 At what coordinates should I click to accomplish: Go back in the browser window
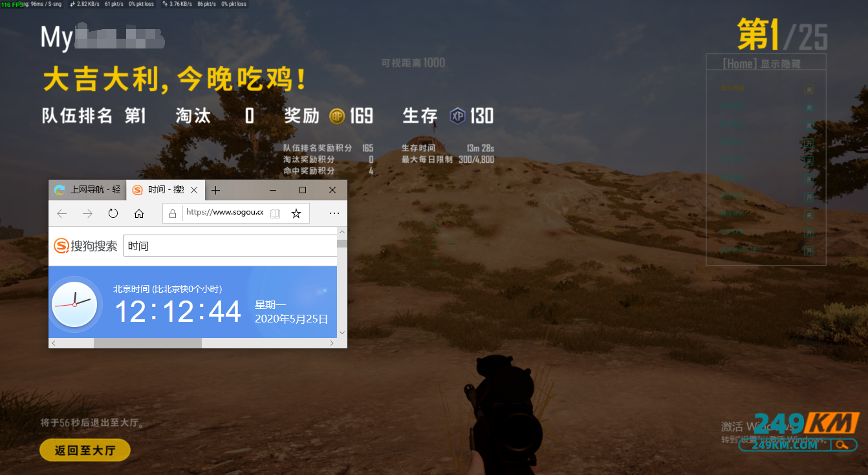62,213
